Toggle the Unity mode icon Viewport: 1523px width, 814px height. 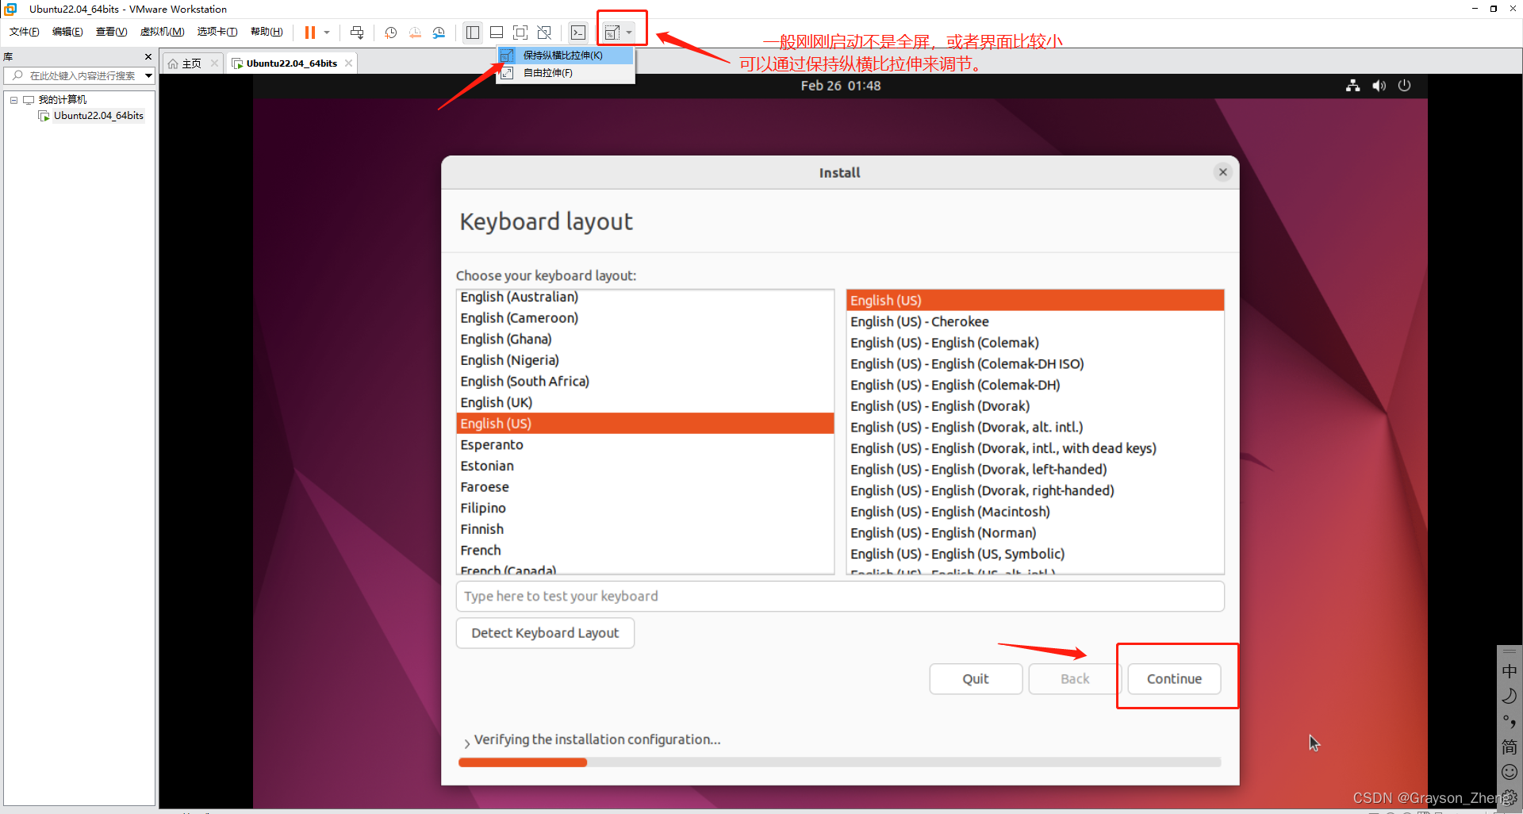(x=544, y=33)
